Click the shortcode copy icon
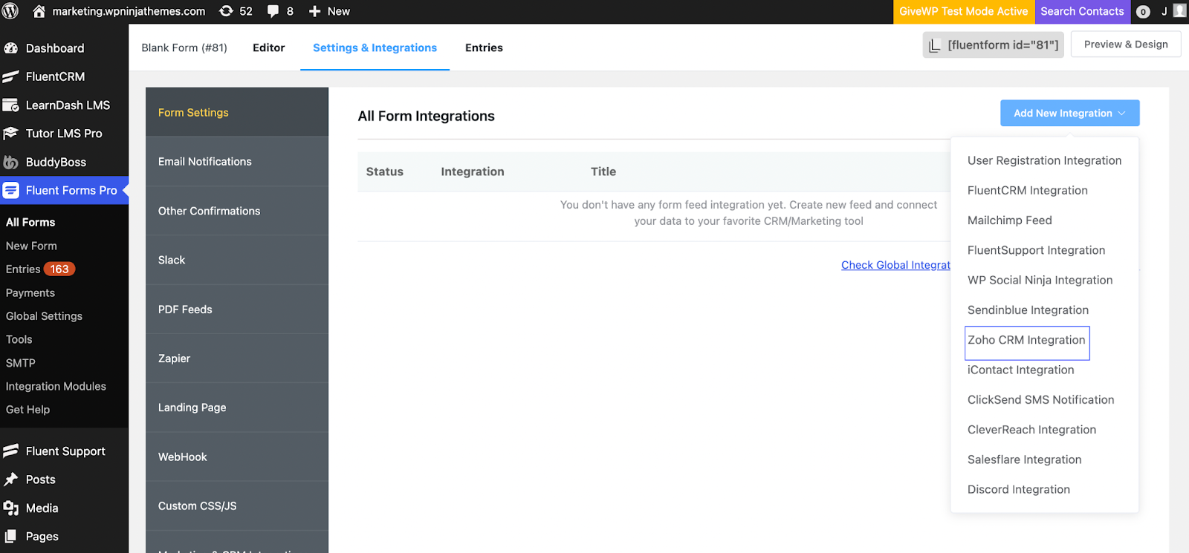 point(935,45)
